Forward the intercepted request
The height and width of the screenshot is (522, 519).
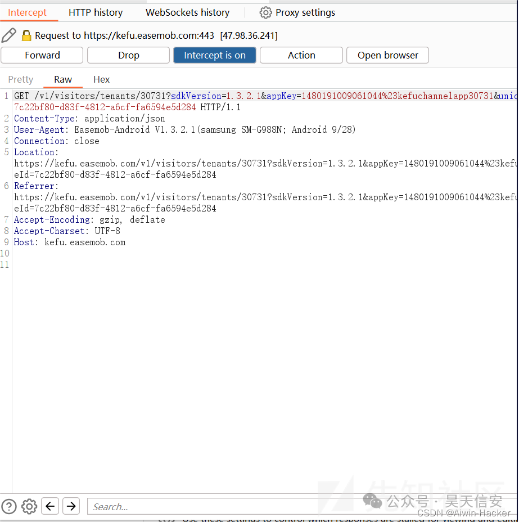pos(42,55)
